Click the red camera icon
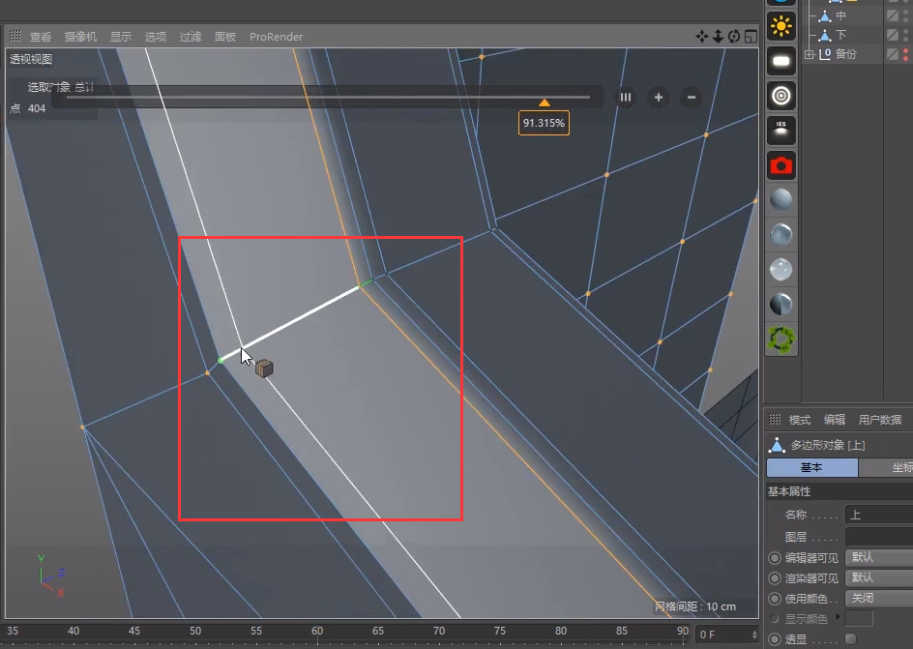This screenshot has height=649, width=913. pos(780,166)
